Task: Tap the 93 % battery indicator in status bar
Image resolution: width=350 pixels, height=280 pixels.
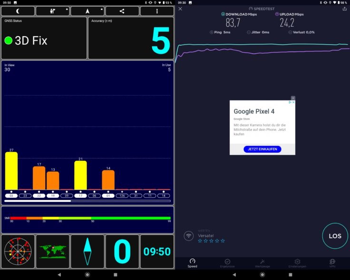Action: 167,3
